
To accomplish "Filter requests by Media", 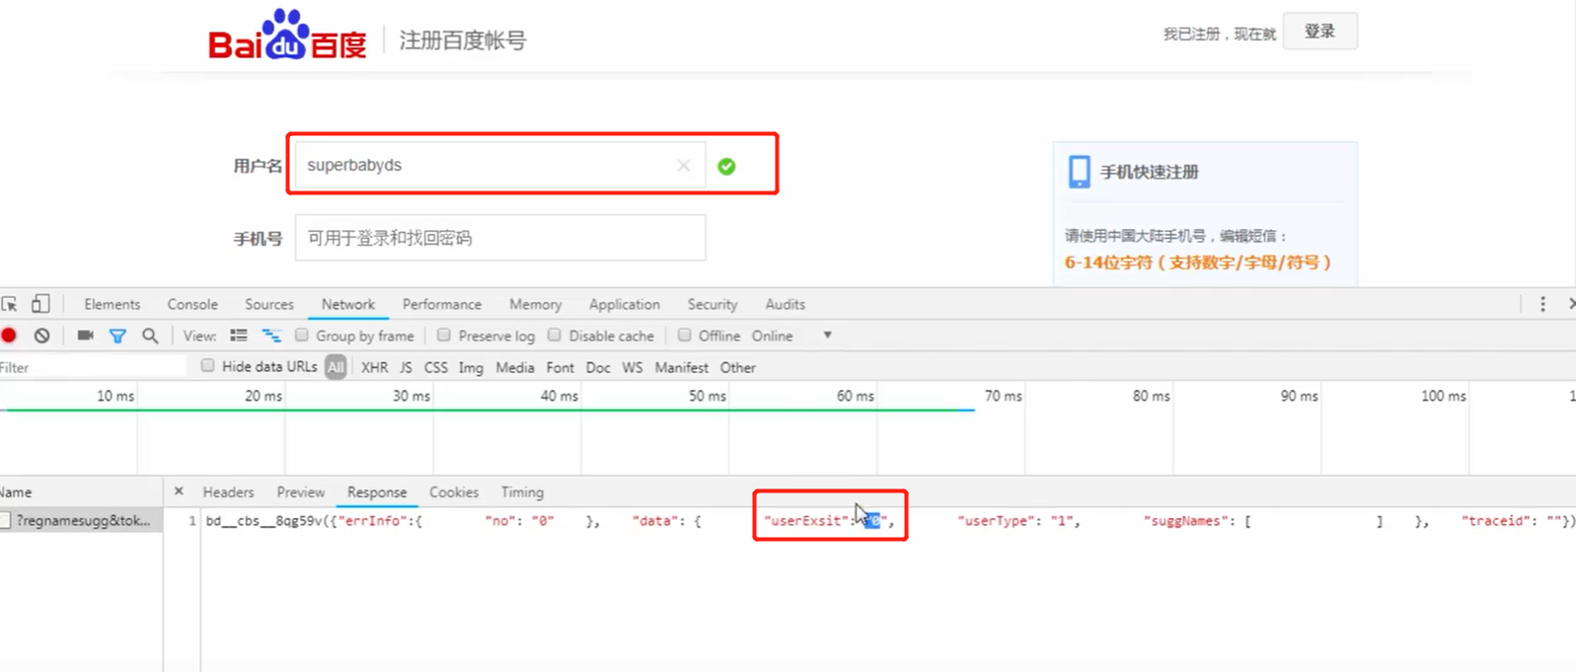I will tap(515, 367).
